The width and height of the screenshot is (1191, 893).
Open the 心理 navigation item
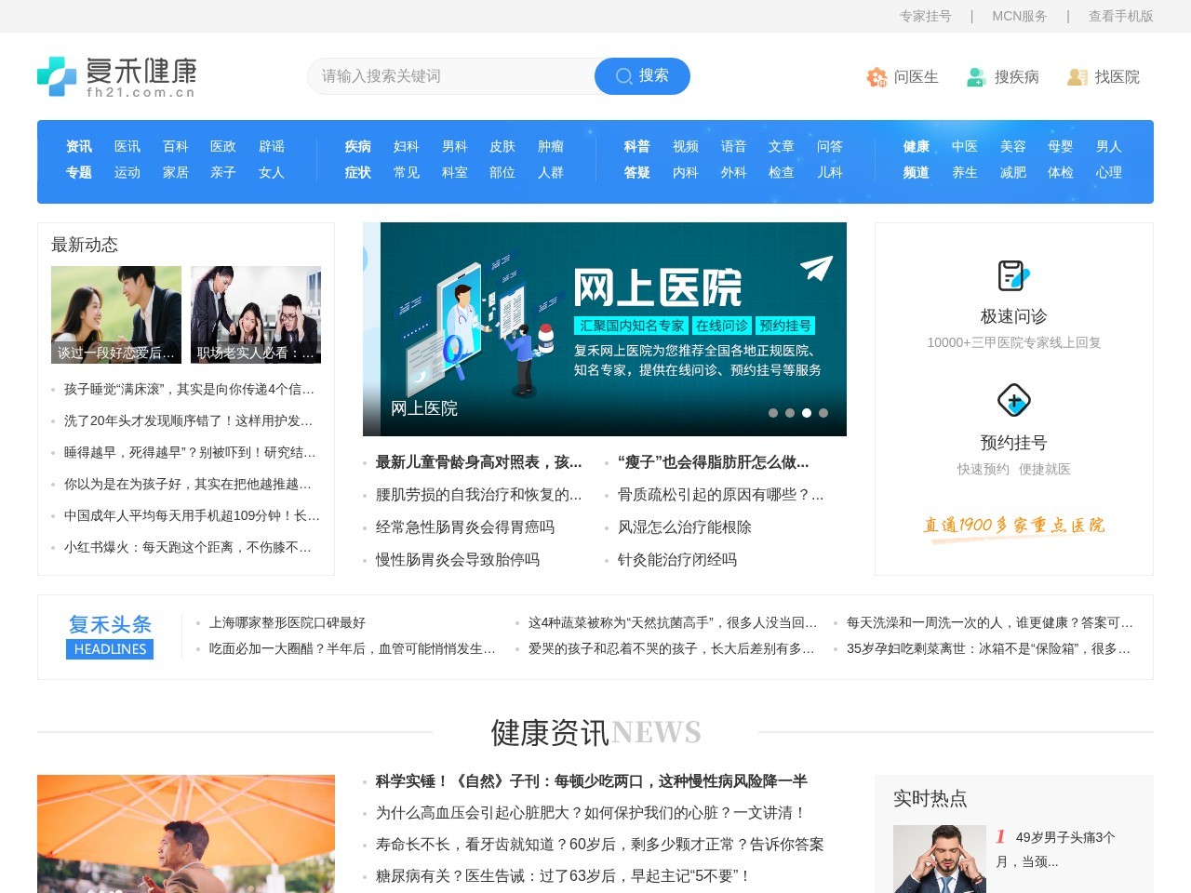click(1109, 172)
